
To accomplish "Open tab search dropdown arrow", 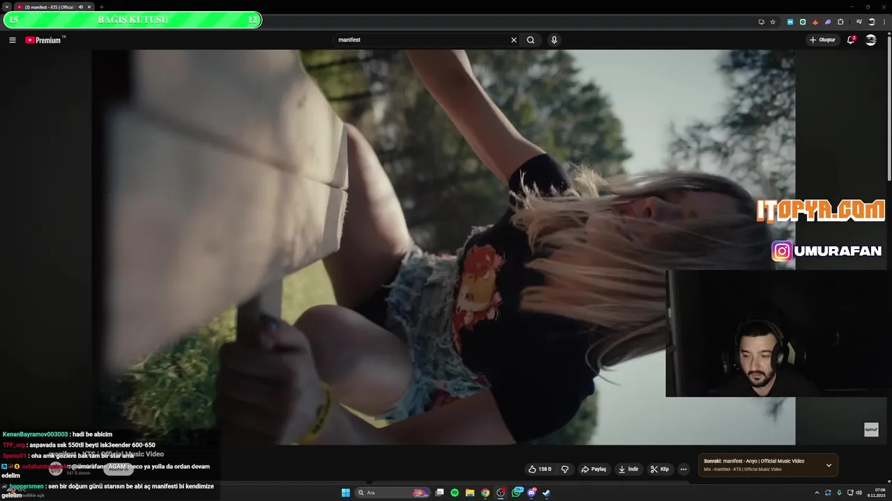I will click(x=6, y=7).
